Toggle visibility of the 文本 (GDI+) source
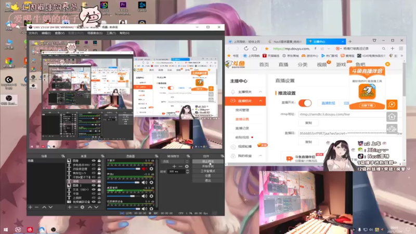This screenshot has width=416, height=234. pyautogui.click(x=94, y=189)
